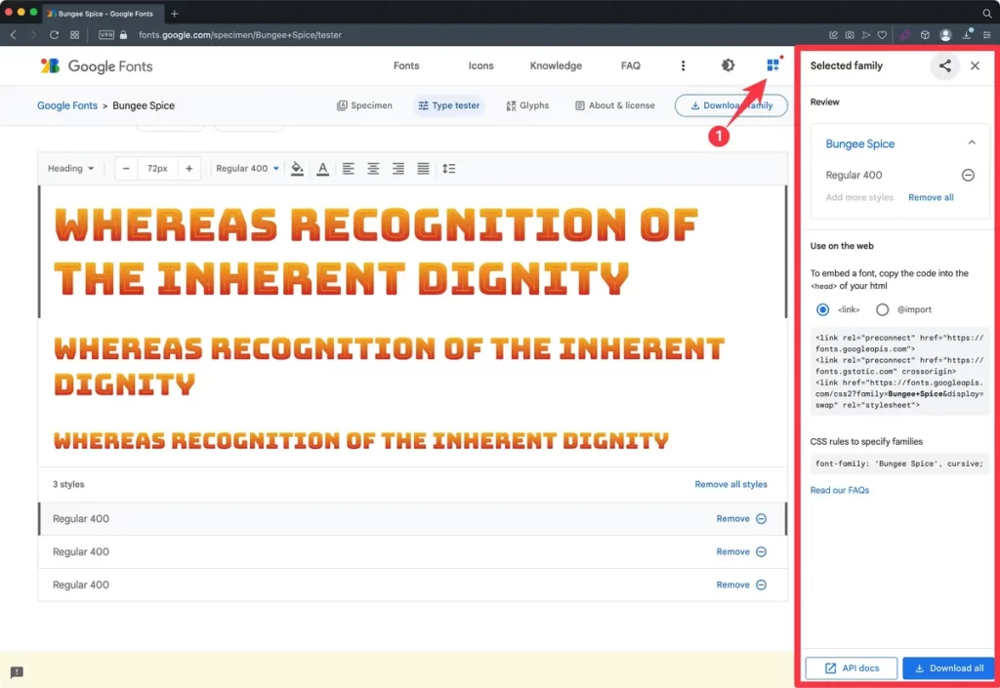The image size is (1000, 688).
Task: Toggle the dark/light theme icon
Action: (728, 65)
